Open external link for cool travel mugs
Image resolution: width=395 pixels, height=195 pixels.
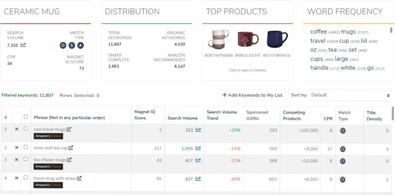[69, 129]
